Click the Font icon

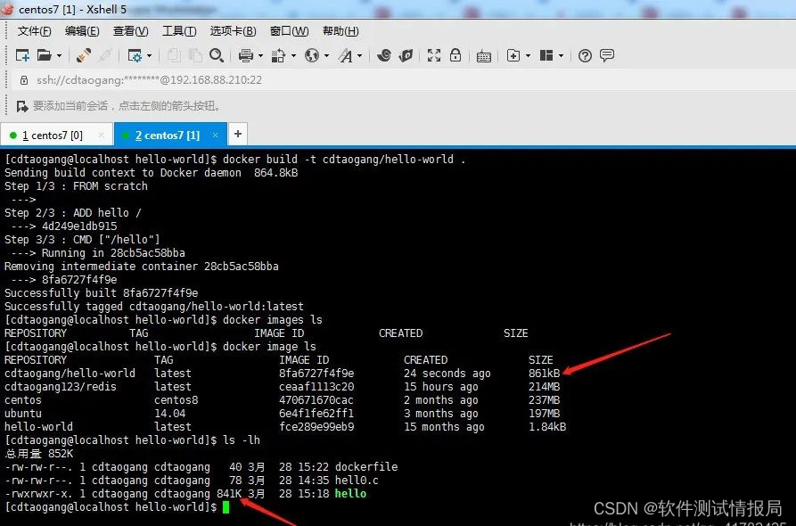pyautogui.click(x=345, y=55)
